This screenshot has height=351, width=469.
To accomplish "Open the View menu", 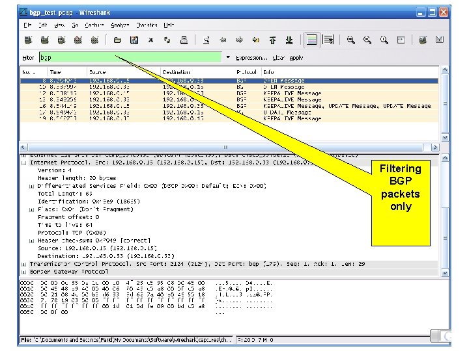I will (x=59, y=25).
